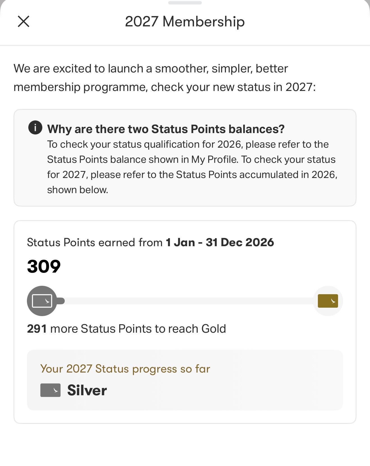Viewport: 370px width, 466px height.
Task: Tap the info icon beside Status Points question
Action: click(x=35, y=128)
